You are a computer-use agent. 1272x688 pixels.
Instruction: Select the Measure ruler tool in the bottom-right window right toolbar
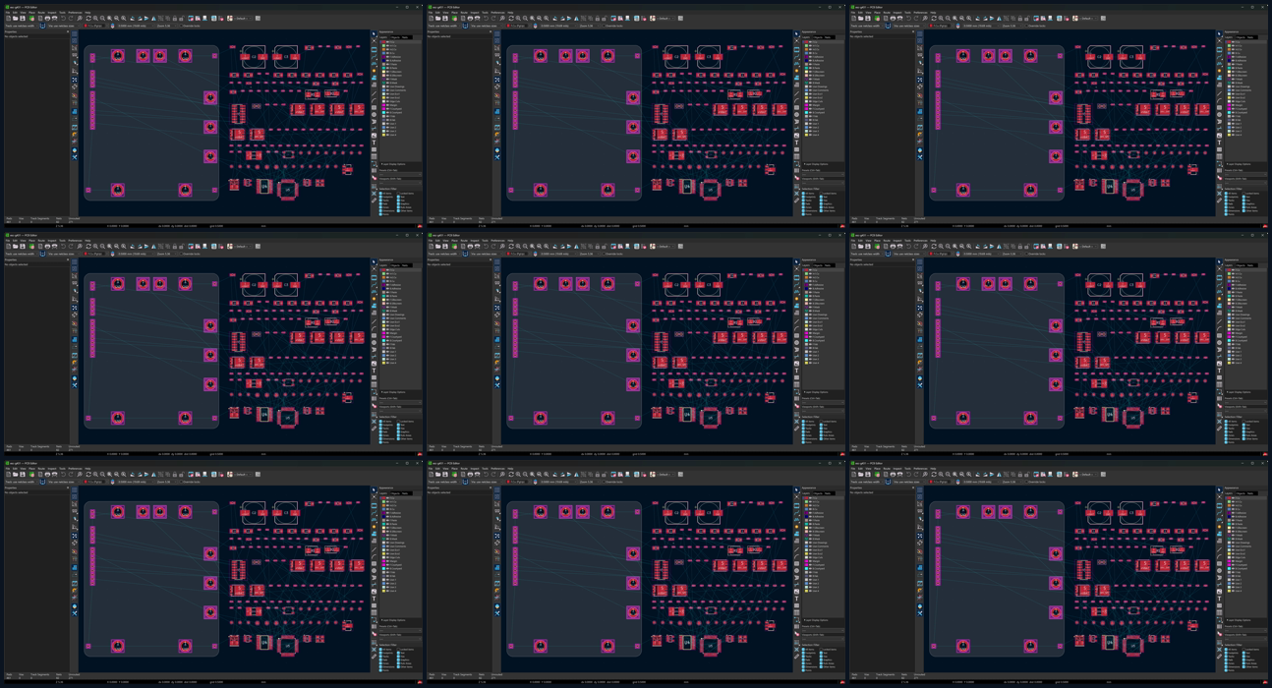click(1219, 656)
